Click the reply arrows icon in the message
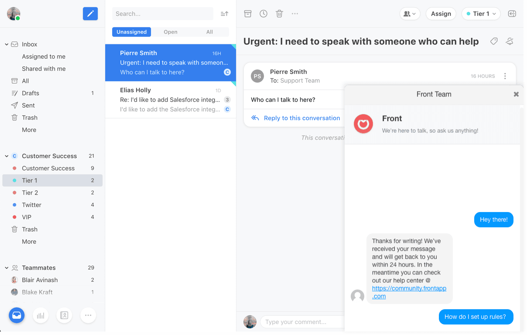 tap(255, 118)
